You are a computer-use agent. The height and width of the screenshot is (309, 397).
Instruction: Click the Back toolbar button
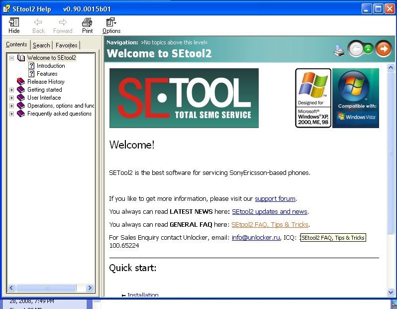(38, 25)
